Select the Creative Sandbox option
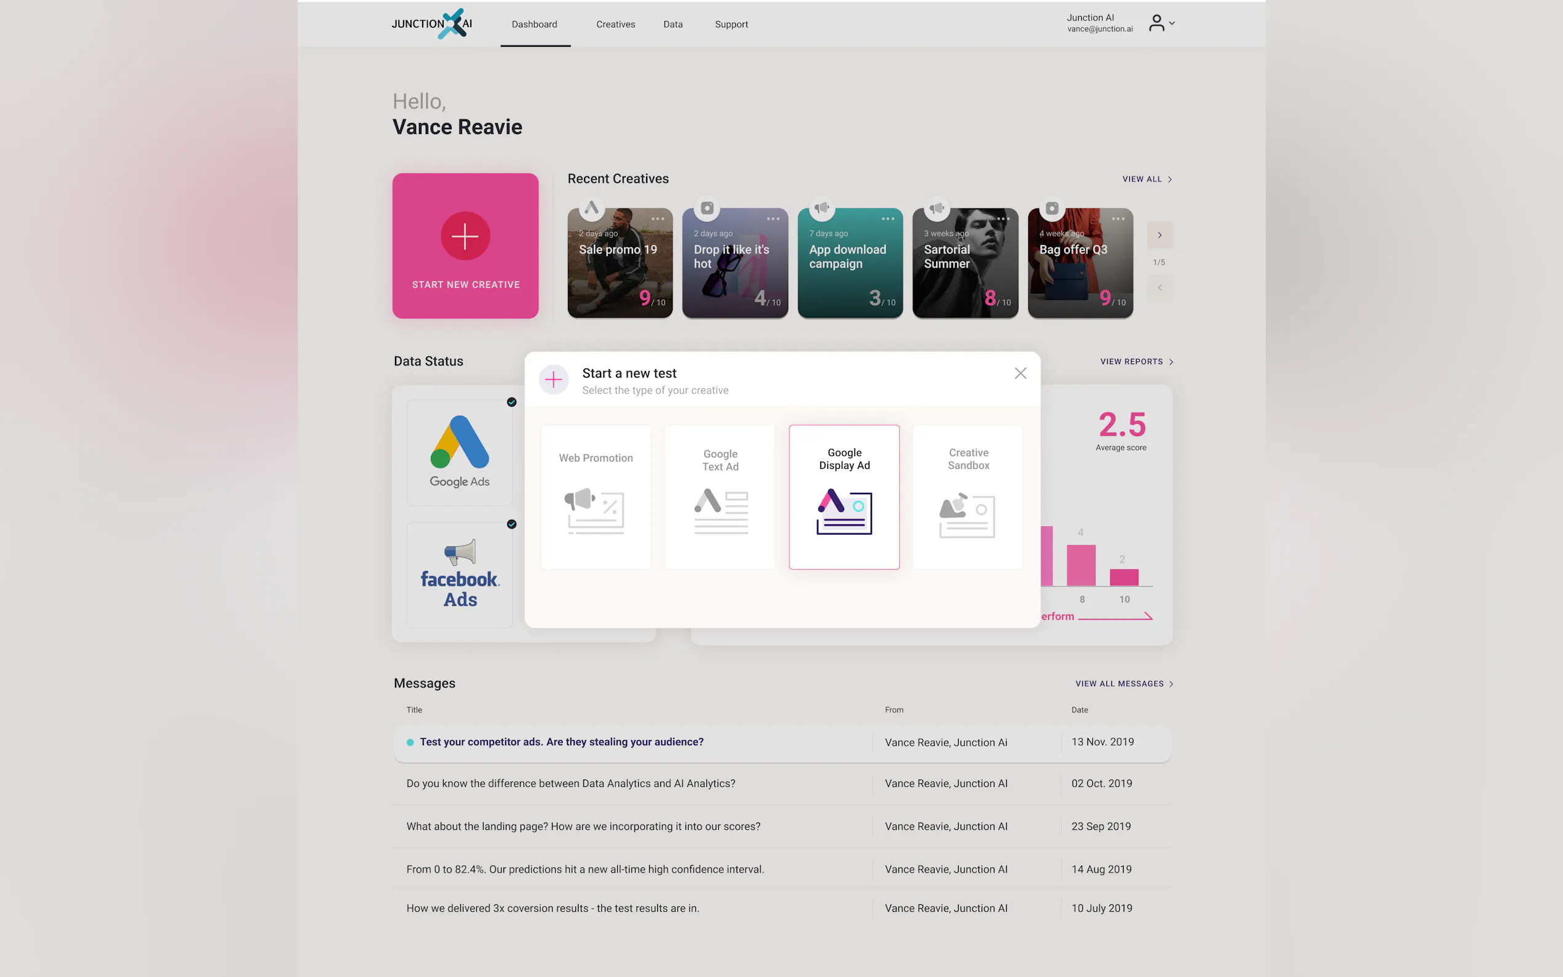Image resolution: width=1563 pixels, height=977 pixels. [967, 496]
